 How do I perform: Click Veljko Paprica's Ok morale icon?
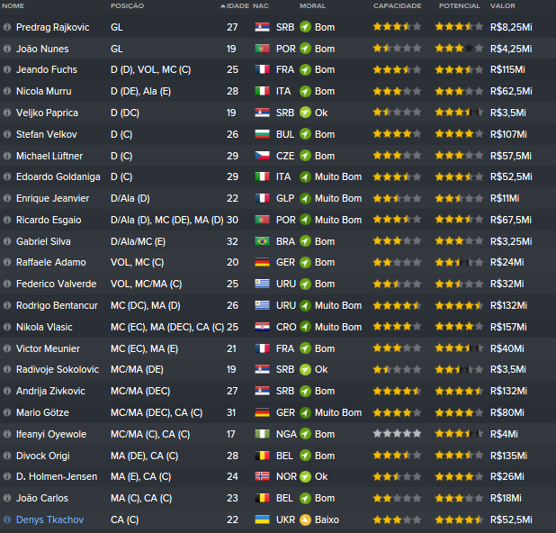[x=305, y=113]
